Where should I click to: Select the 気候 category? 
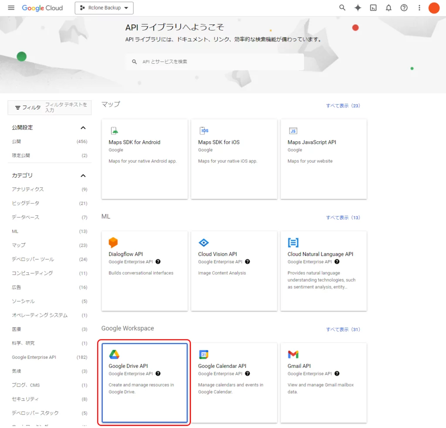click(50, 371)
